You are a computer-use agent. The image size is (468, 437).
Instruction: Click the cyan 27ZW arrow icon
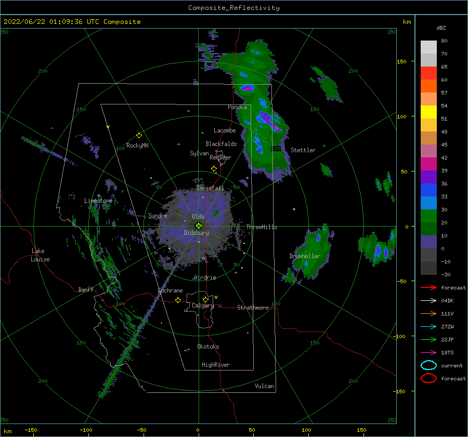pyautogui.click(x=428, y=327)
